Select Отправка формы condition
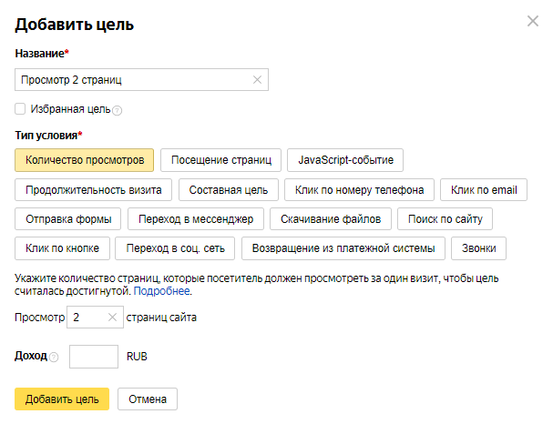 (68, 219)
